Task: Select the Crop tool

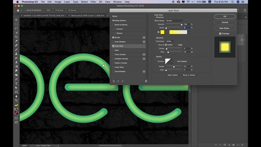Action: coord(16,37)
